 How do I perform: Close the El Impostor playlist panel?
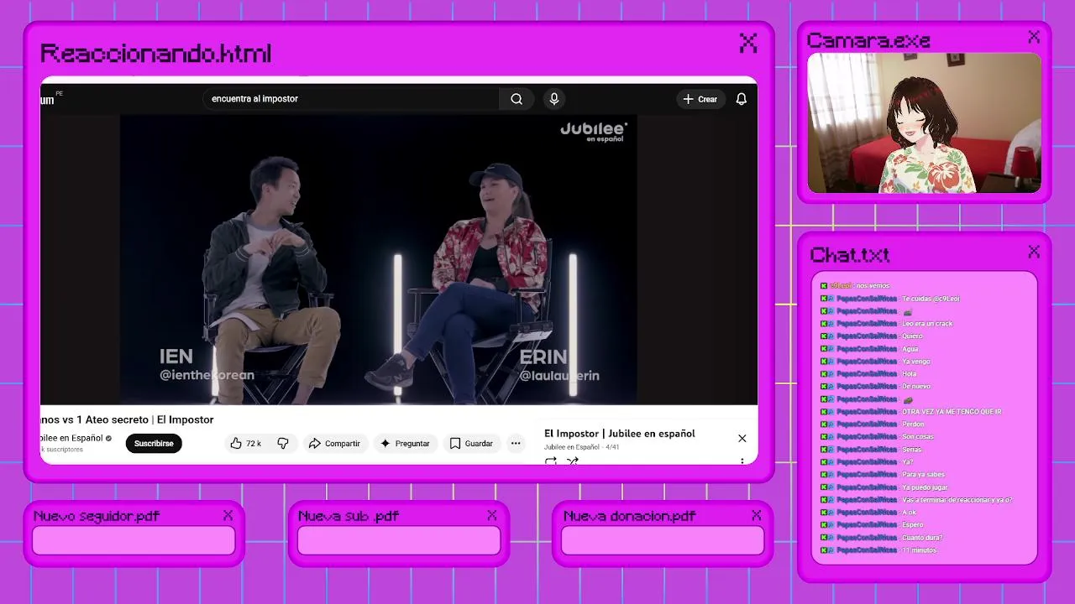pyautogui.click(x=742, y=438)
